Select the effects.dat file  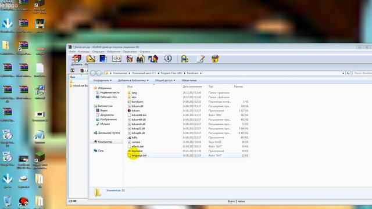point(138,147)
